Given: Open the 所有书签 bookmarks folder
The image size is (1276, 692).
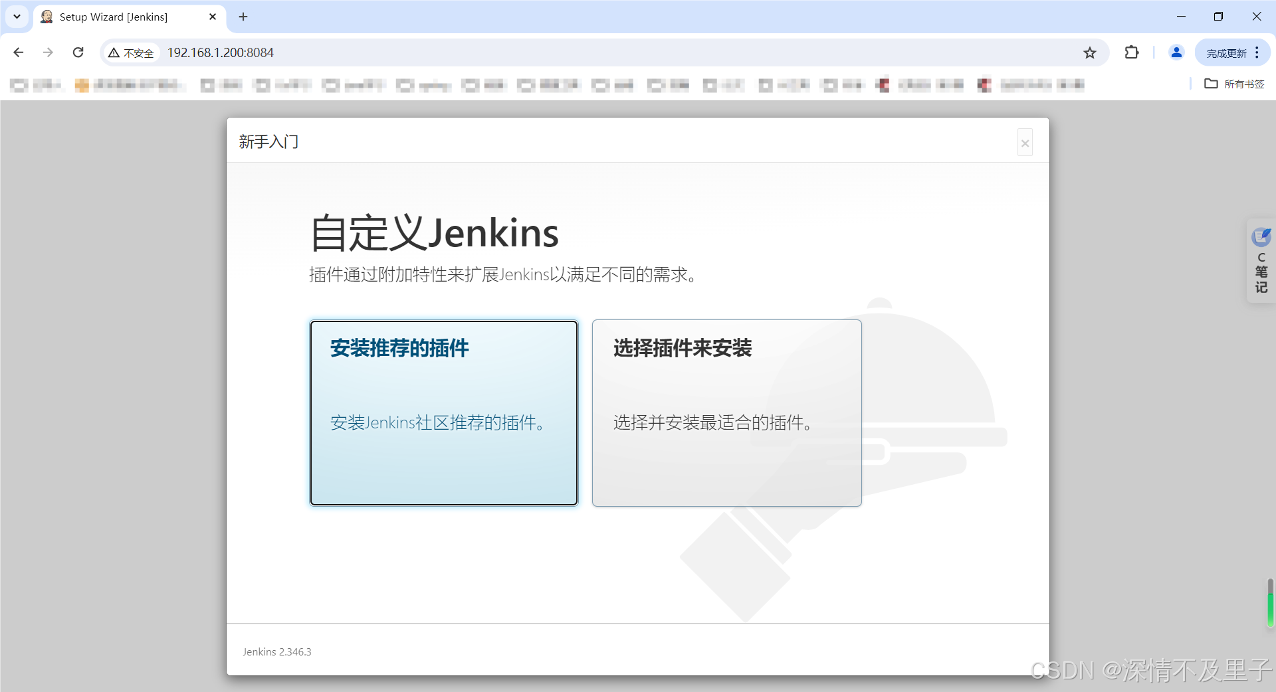Looking at the screenshot, I should (x=1235, y=84).
